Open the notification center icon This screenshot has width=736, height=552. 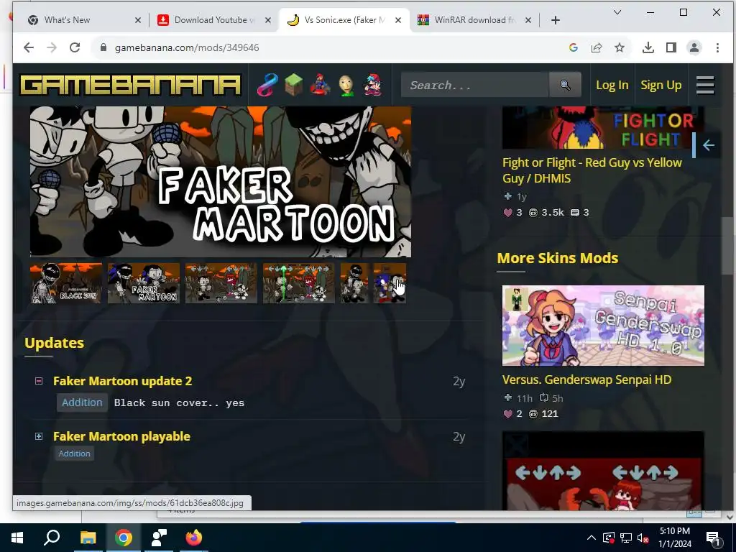point(712,538)
